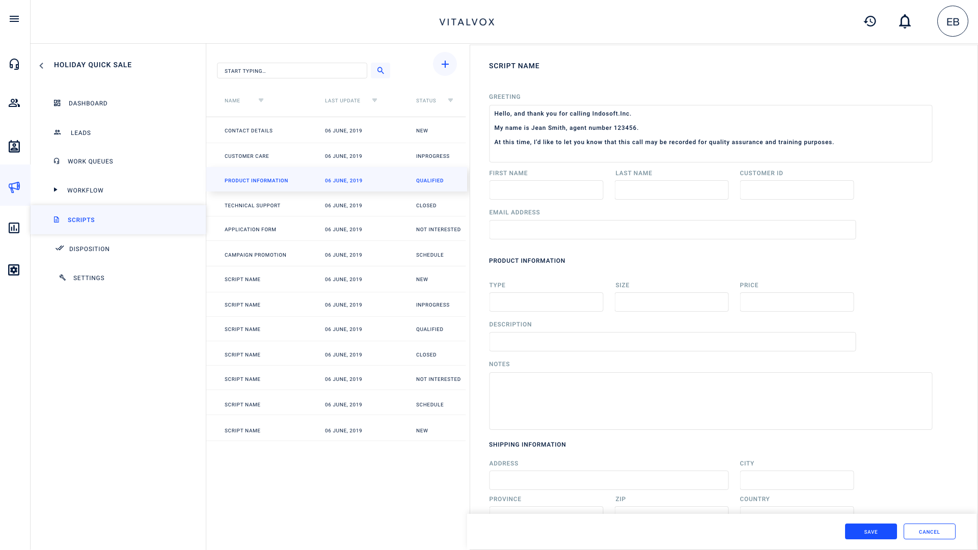Open the Status column filter
This screenshot has height=550, width=978.
(x=450, y=100)
